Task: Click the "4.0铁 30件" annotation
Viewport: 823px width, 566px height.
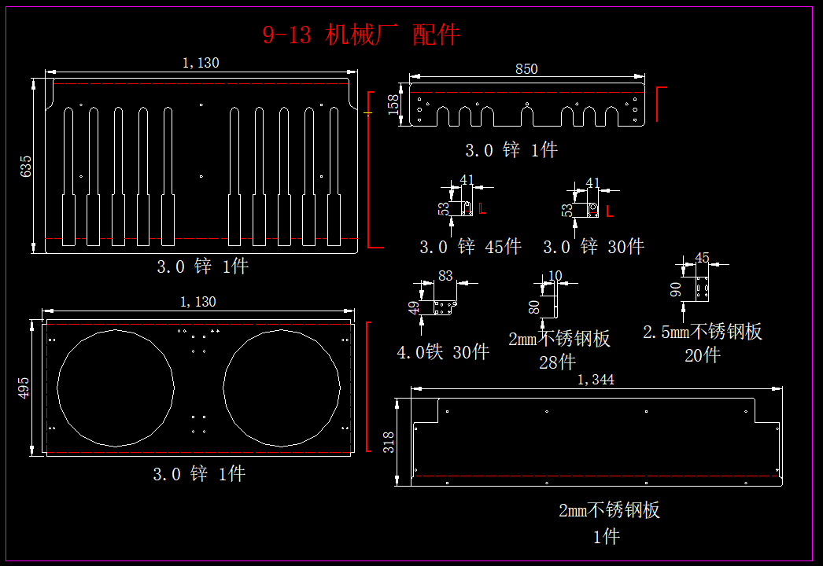Action: (x=443, y=352)
